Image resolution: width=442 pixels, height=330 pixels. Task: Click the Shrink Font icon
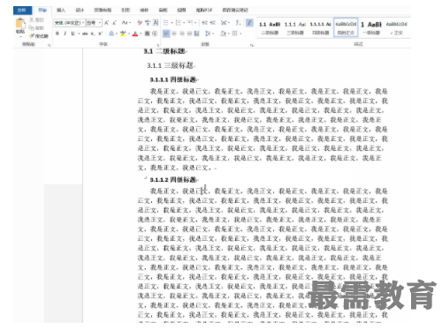pyautogui.click(x=114, y=23)
